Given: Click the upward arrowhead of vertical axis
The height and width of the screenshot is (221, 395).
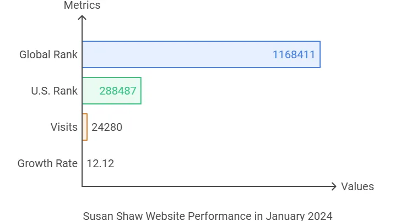Looking at the screenshot, I should (82, 18).
